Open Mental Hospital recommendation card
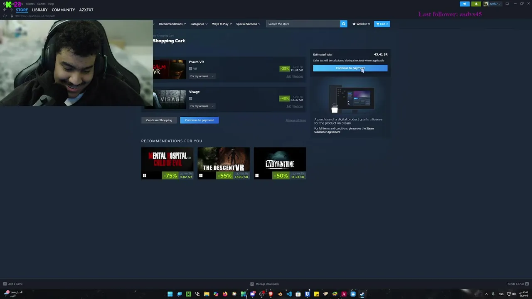532x299 pixels. point(167,163)
